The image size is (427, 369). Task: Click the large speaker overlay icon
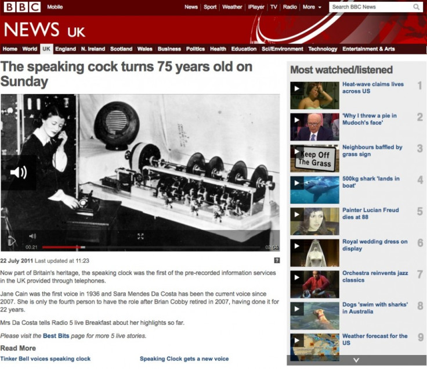click(19, 173)
